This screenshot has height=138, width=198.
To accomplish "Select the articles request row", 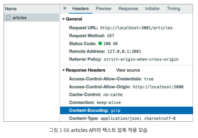I will click(x=32, y=18).
